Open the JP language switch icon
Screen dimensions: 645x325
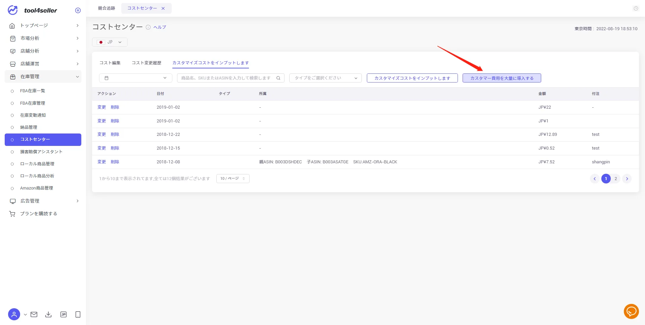(x=63, y=314)
